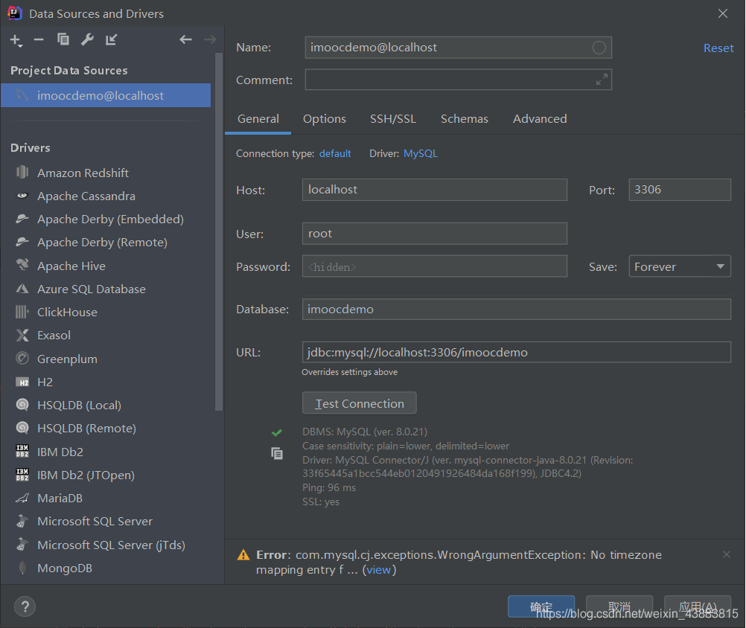Click the Reset link
This screenshot has height=628, width=746.
tap(718, 48)
